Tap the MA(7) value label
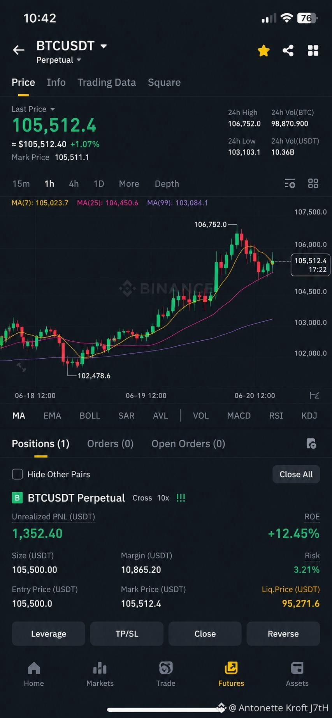 (x=40, y=203)
